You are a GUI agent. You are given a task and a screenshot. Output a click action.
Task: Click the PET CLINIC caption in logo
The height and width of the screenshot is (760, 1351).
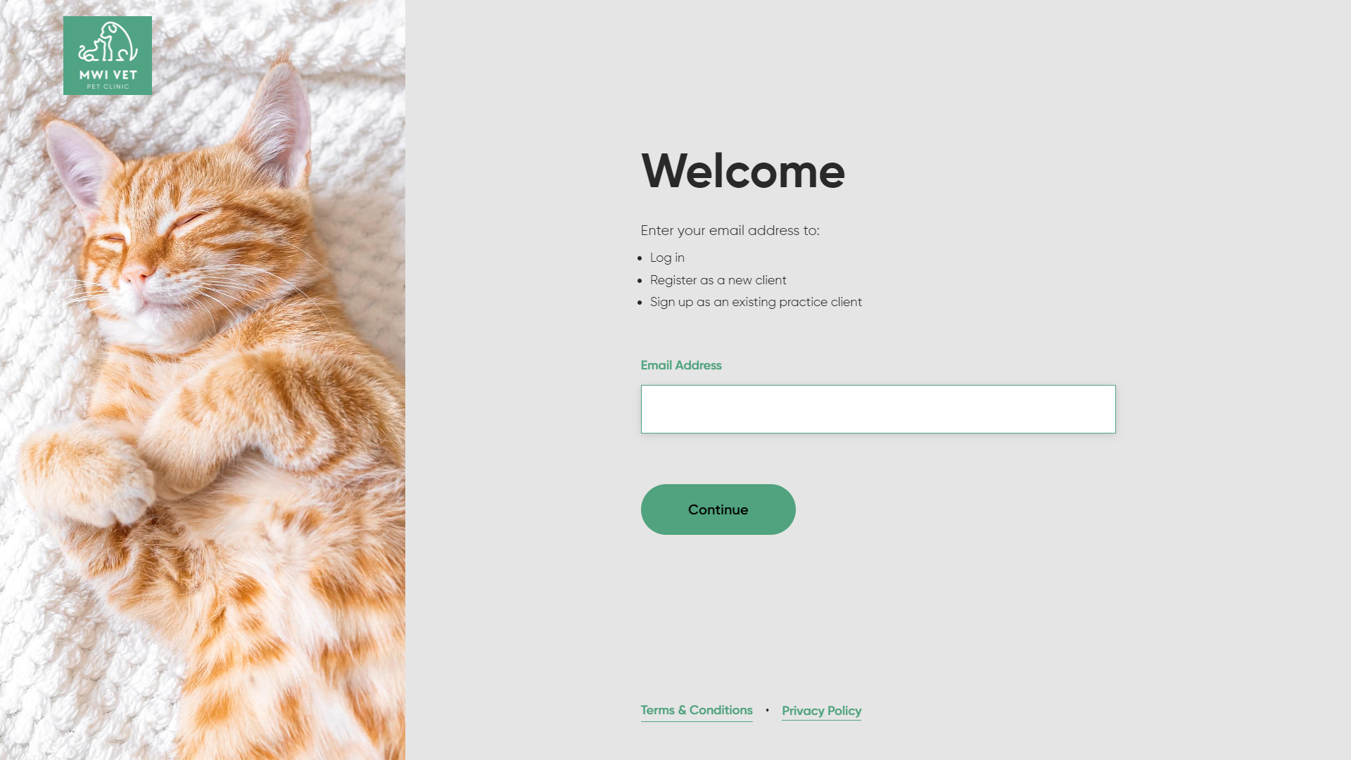[x=108, y=87]
